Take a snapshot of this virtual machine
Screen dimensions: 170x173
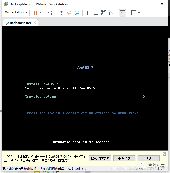[x=61, y=13]
